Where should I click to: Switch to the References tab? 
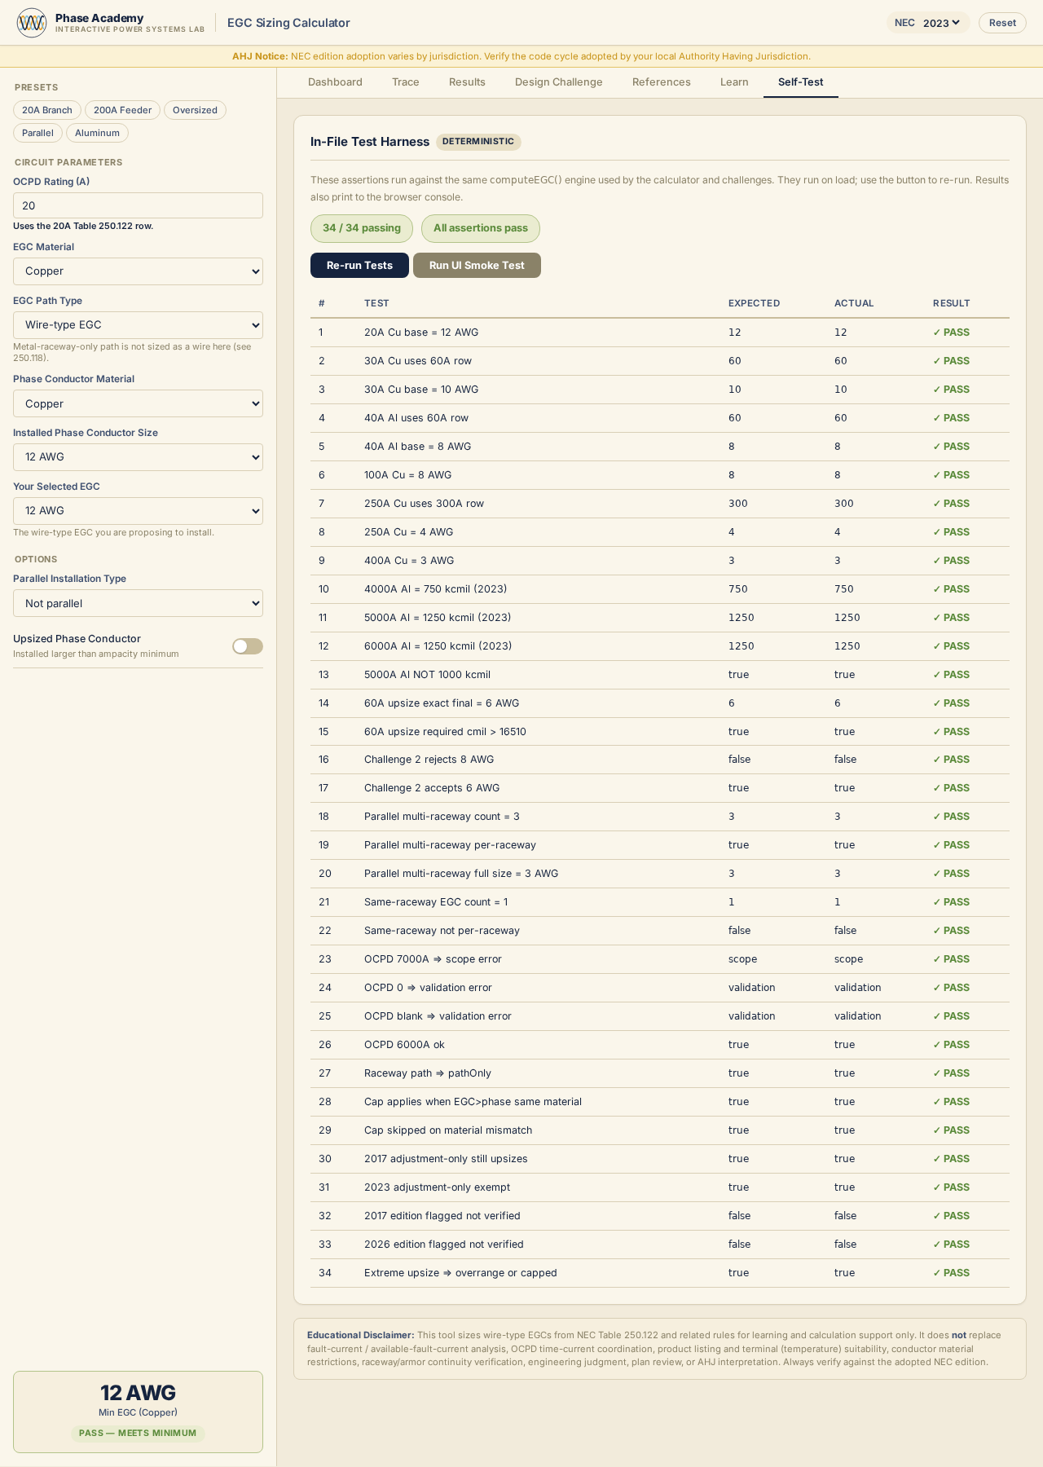tap(662, 82)
